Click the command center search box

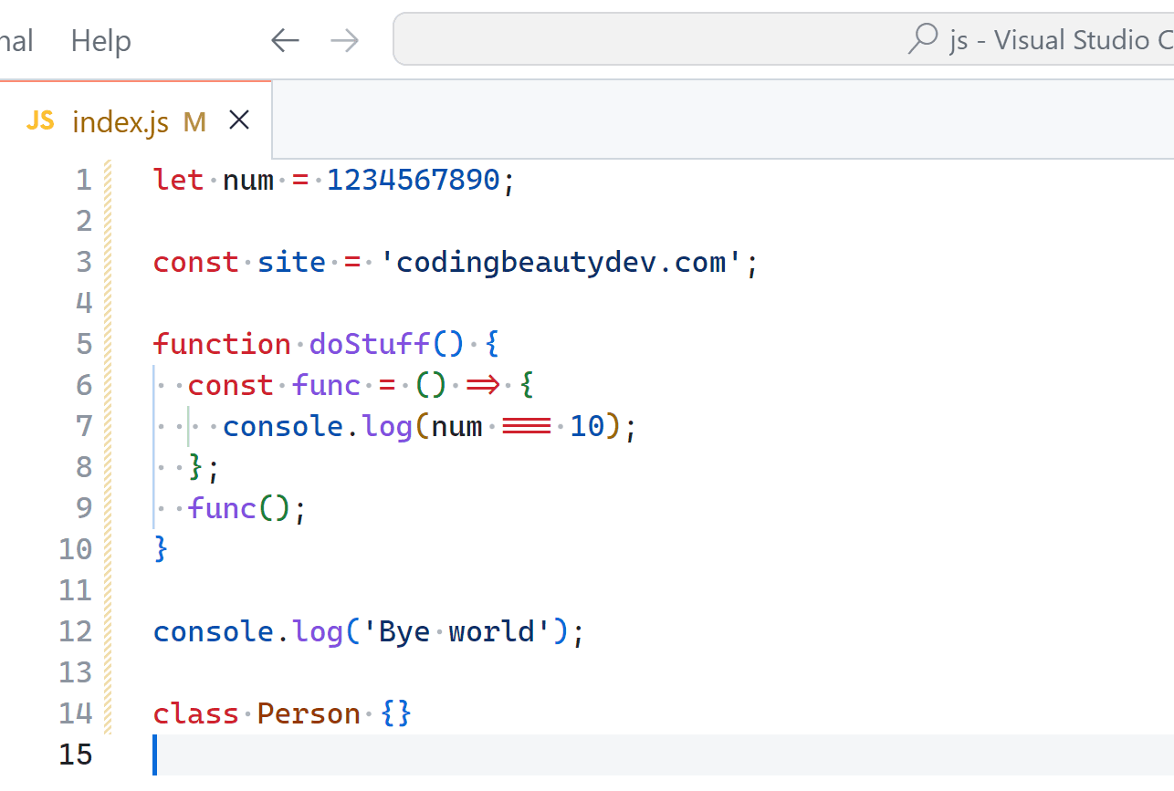[783, 39]
